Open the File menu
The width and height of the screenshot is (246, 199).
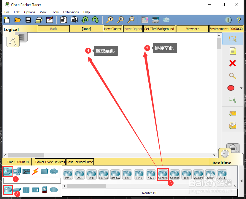(7, 12)
